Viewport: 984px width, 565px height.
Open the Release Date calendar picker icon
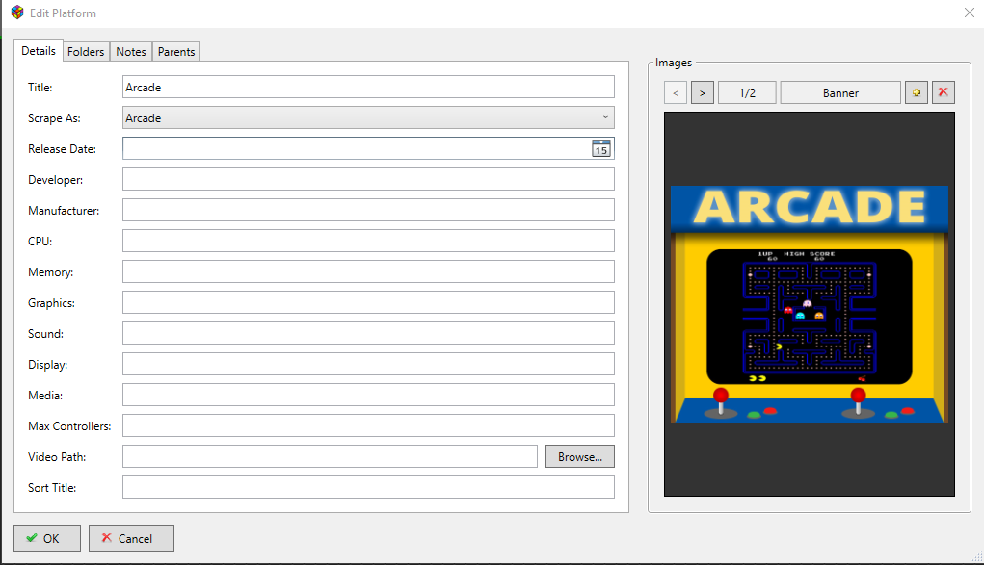(x=600, y=148)
